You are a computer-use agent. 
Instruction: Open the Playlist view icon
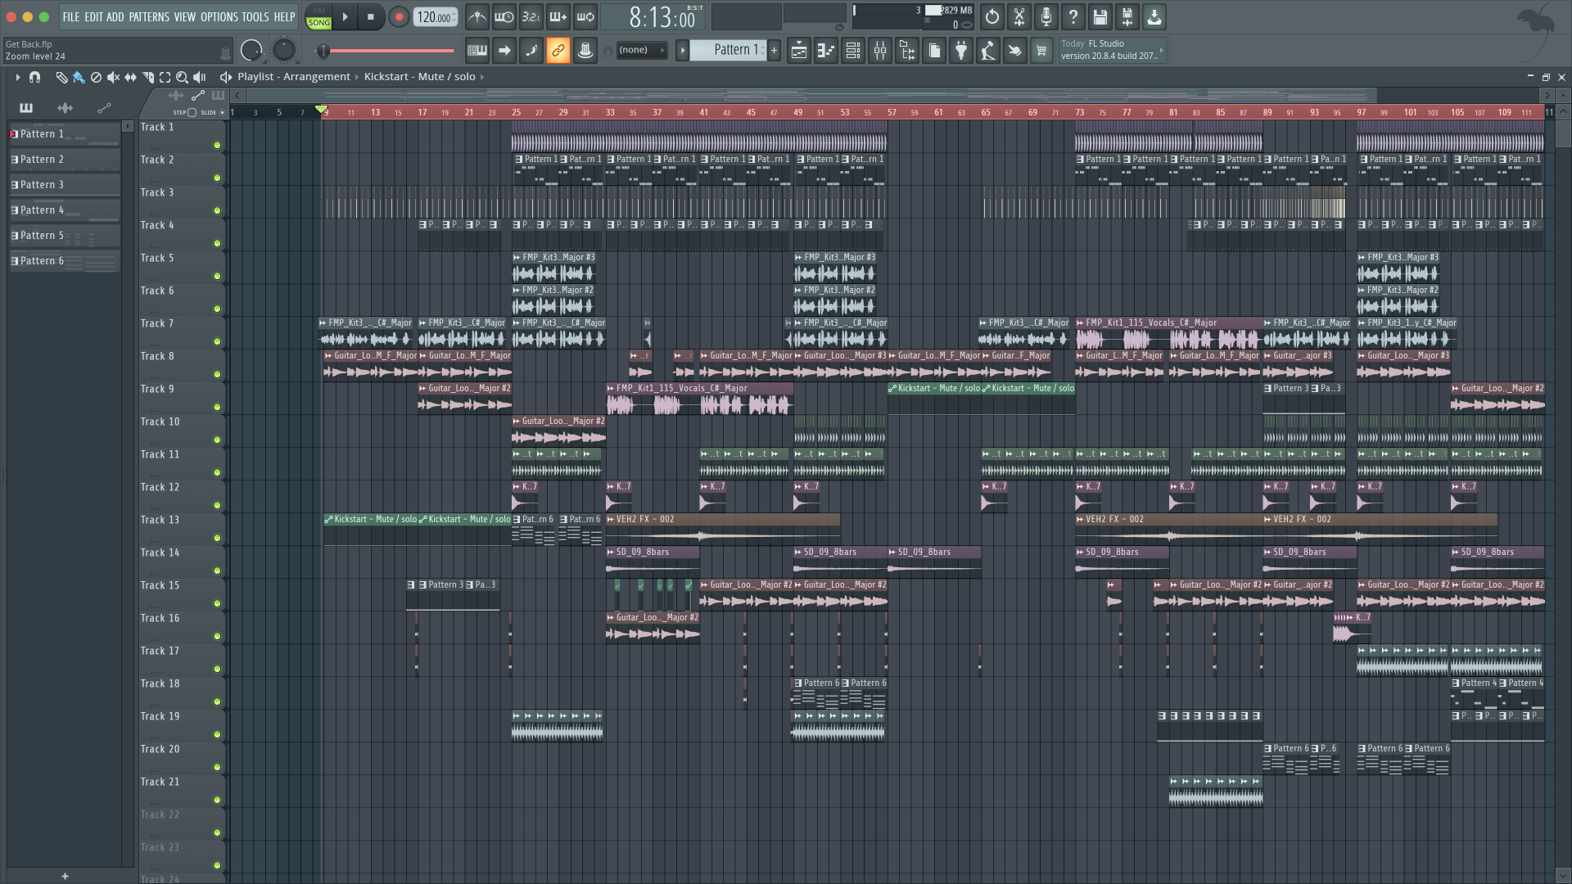pyautogui.click(x=799, y=51)
